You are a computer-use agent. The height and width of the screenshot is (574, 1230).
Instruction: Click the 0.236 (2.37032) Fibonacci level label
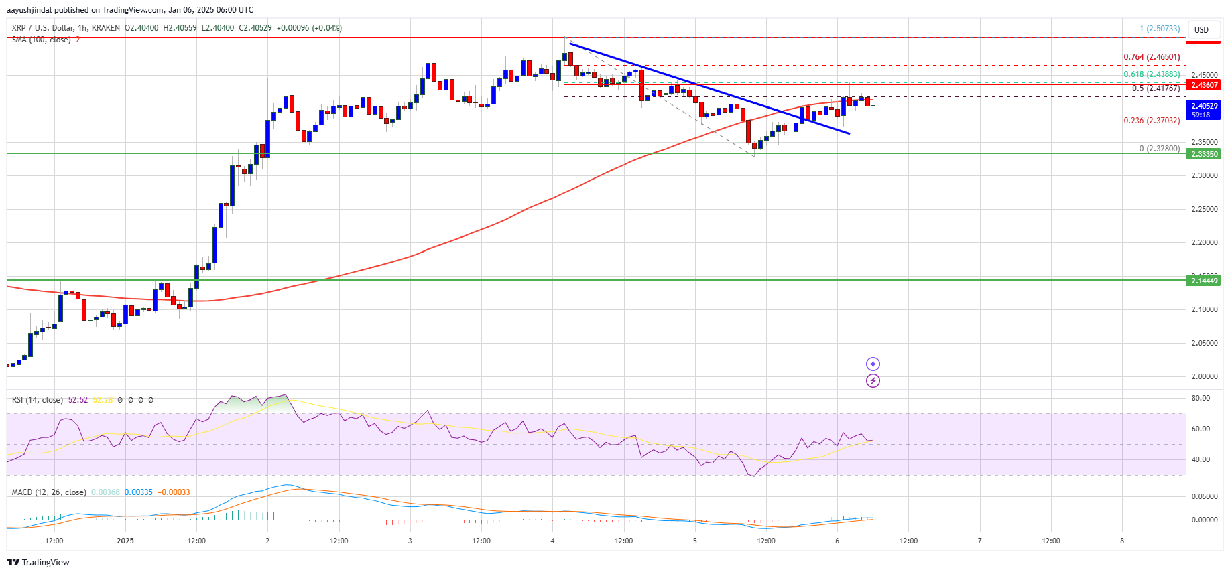[1152, 121]
